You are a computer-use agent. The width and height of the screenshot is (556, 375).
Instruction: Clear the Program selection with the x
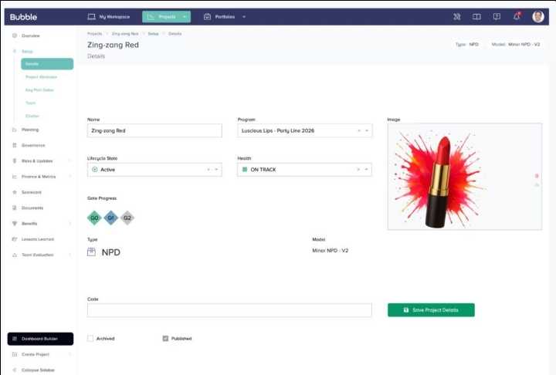pyautogui.click(x=359, y=131)
